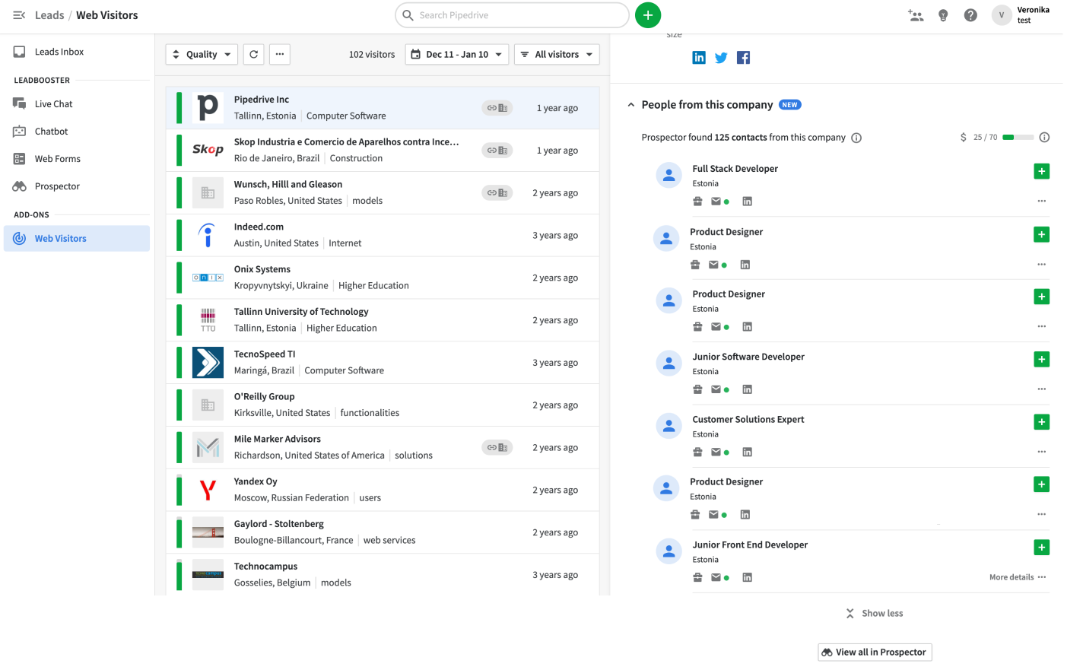Select the Technocampus visitor name

265,567
